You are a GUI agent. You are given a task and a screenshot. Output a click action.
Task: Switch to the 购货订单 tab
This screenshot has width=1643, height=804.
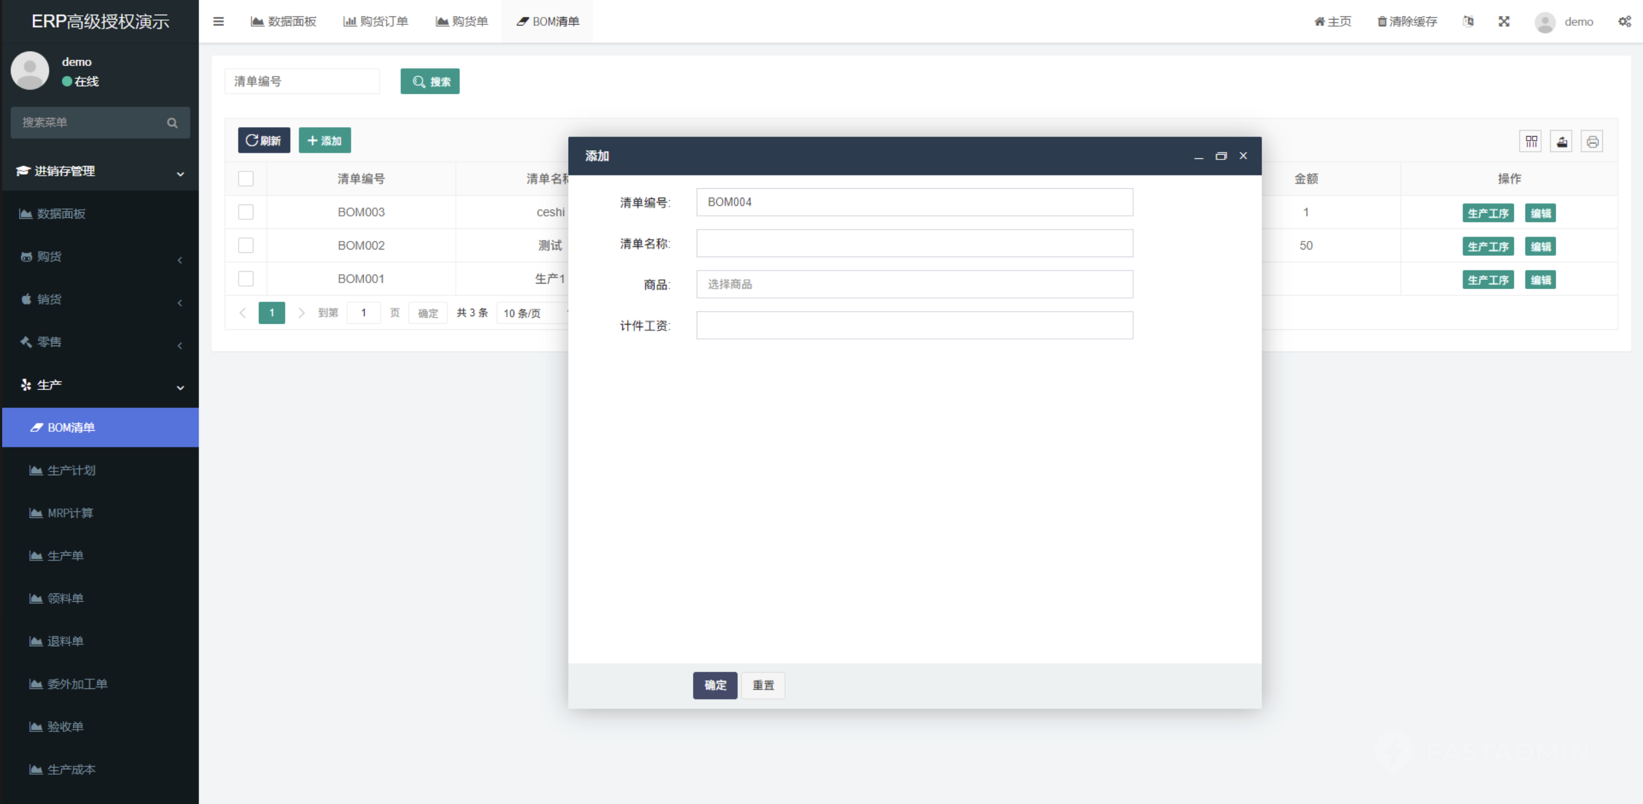(x=375, y=21)
